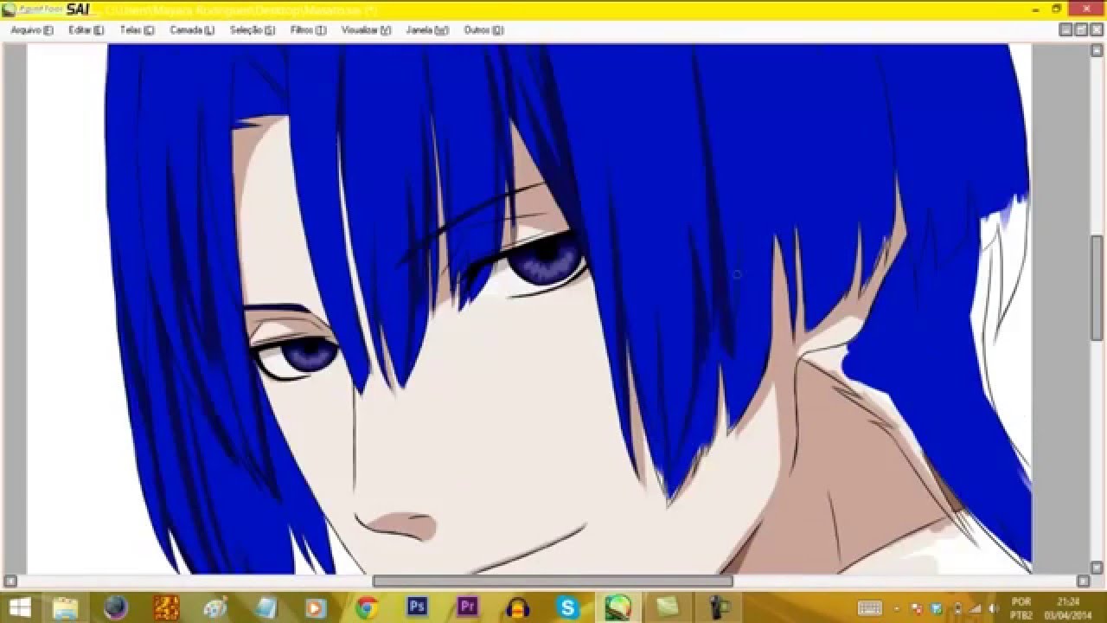This screenshot has width=1107, height=623.
Task: Open Premiere Pro from the taskbar
Action: point(467,607)
